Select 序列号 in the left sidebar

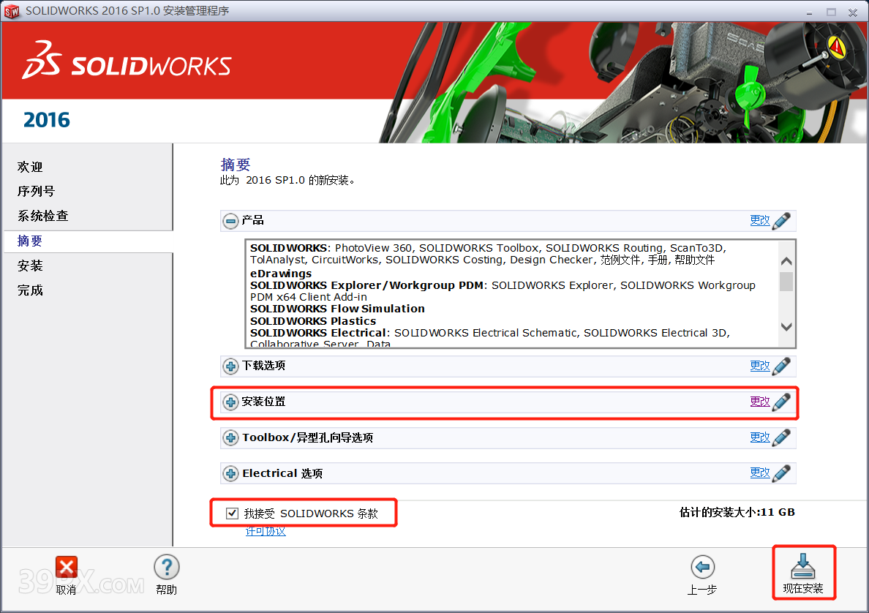click(34, 191)
